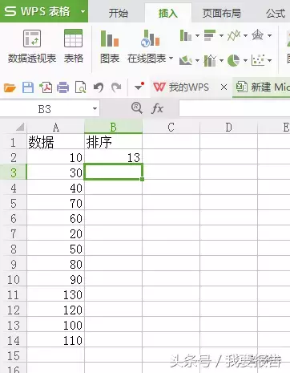Save the workbook with disk icon
The height and width of the screenshot is (373, 290).
pyautogui.click(x=28, y=87)
